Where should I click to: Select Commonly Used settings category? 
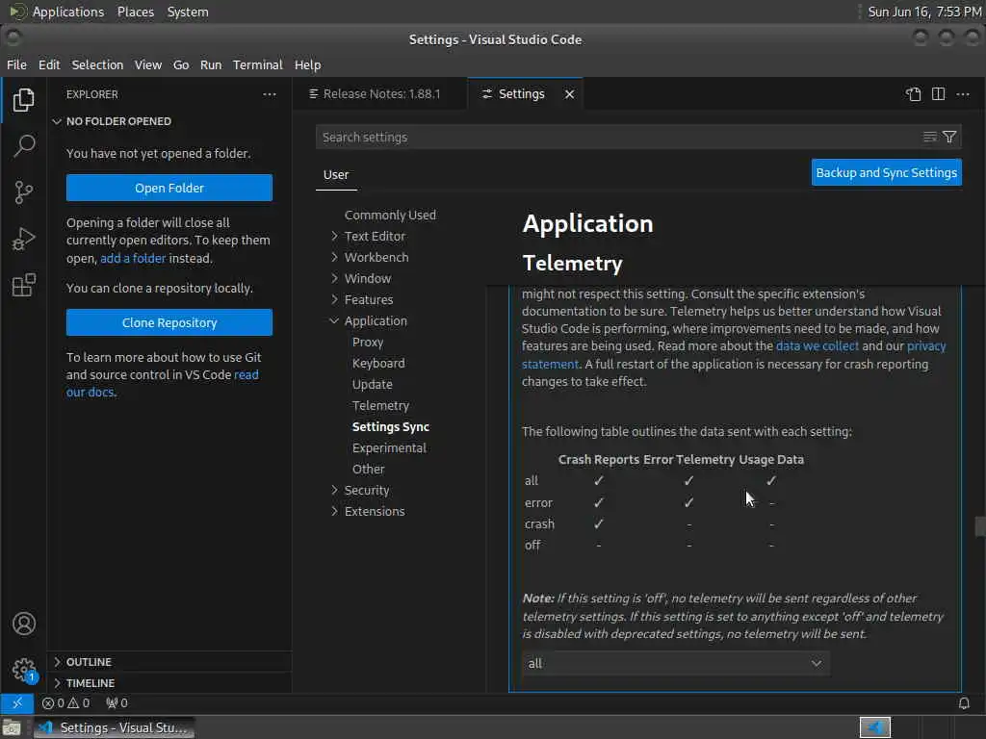click(x=390, y=215)
